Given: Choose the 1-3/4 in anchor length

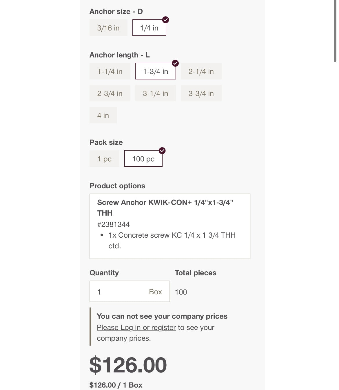Looking at the screenshot, I should pos(155,71).
